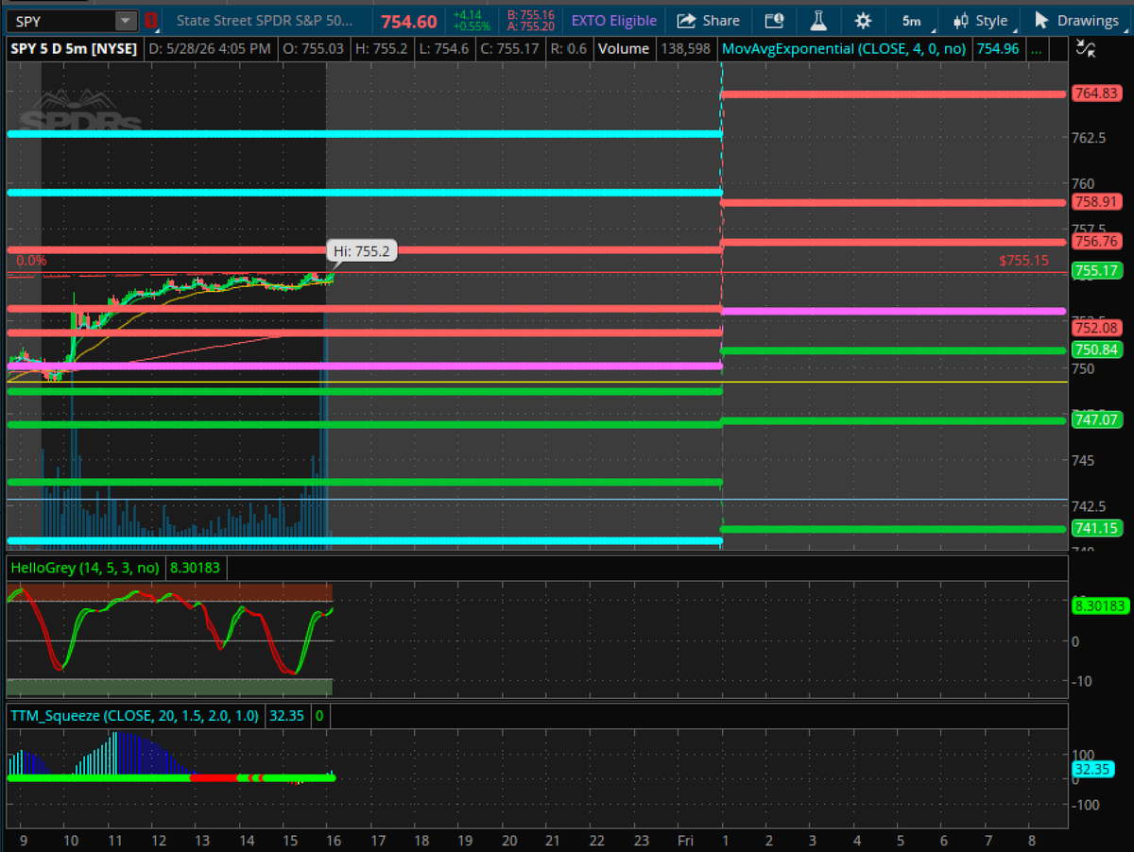Click the 747.07 price level label

[1096, 419]
